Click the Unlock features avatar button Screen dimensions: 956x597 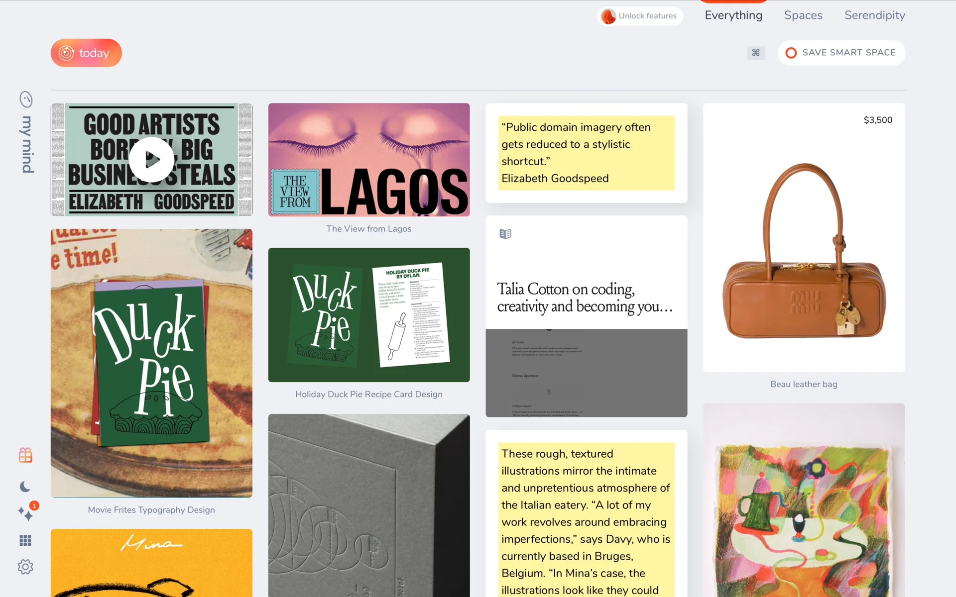640,16
